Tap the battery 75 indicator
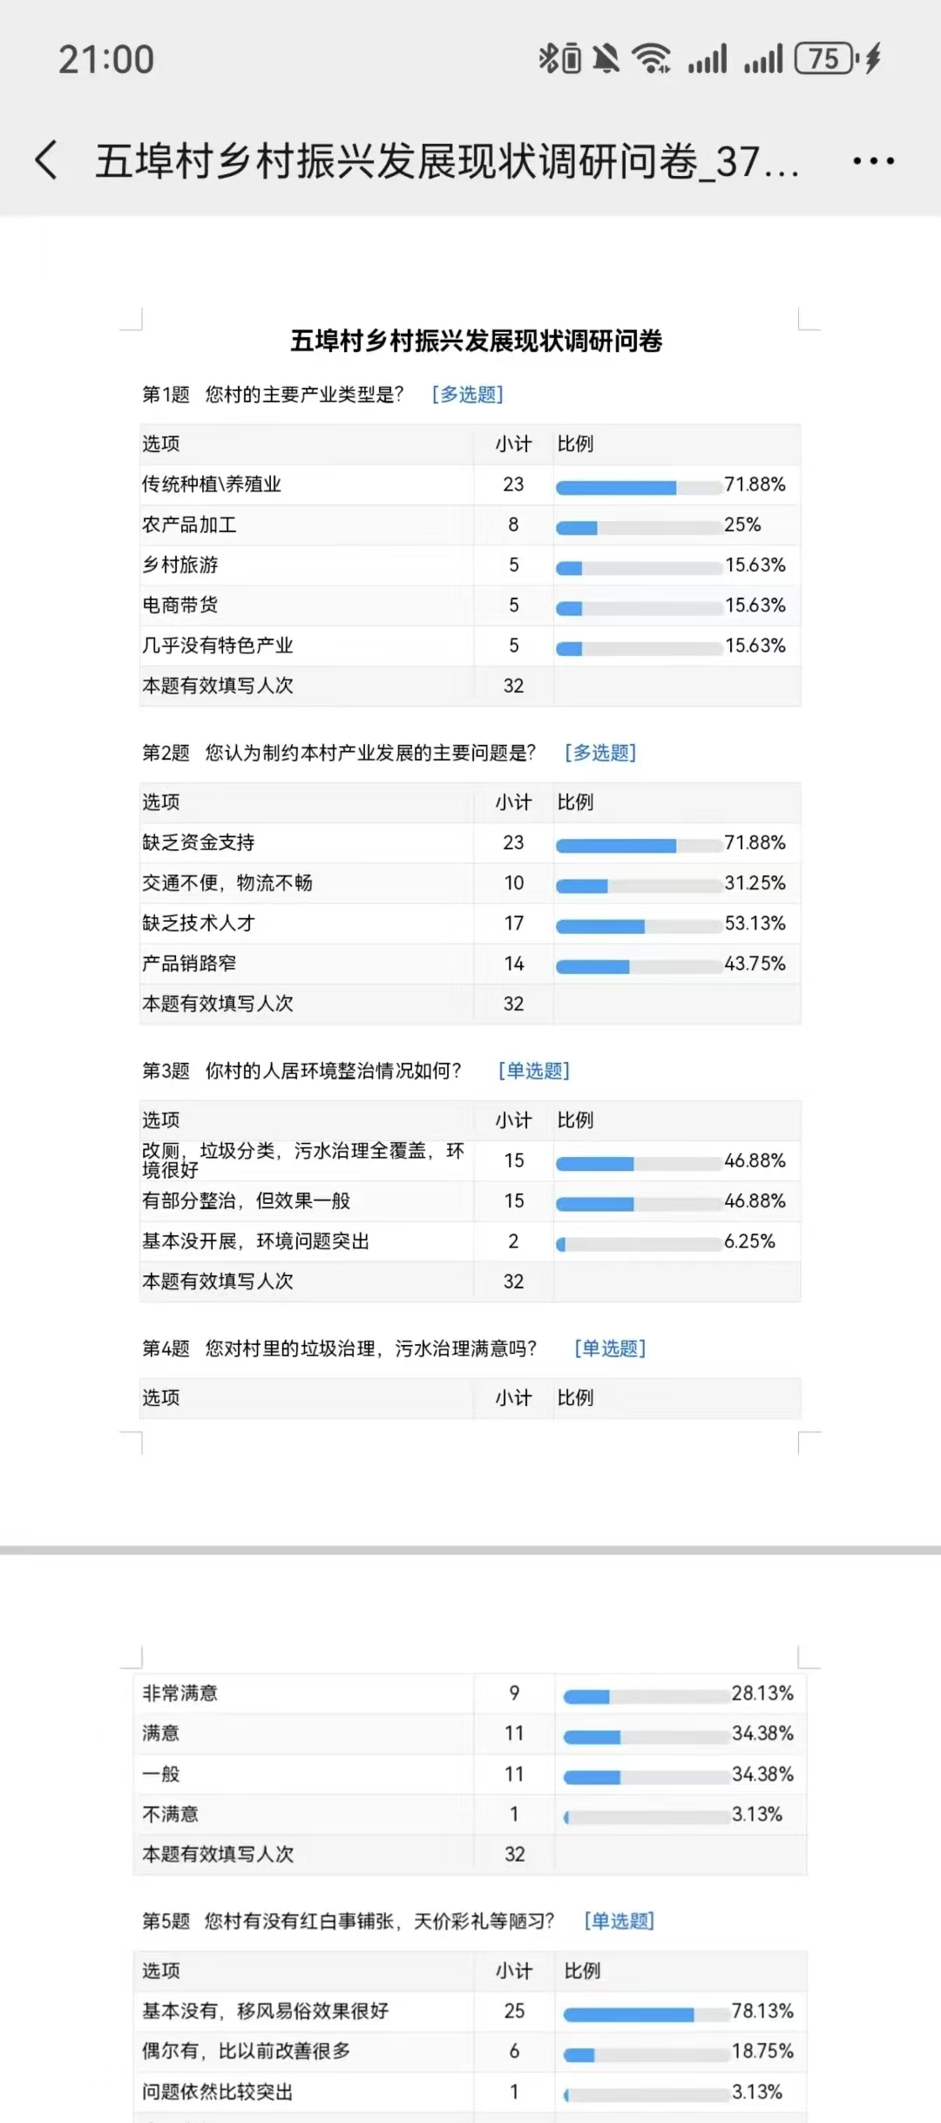941x2123 pixels. pos(825,58)
